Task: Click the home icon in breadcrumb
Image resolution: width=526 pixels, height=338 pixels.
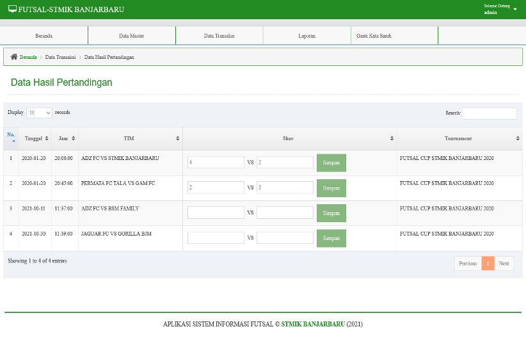Action: pos(13,57)
